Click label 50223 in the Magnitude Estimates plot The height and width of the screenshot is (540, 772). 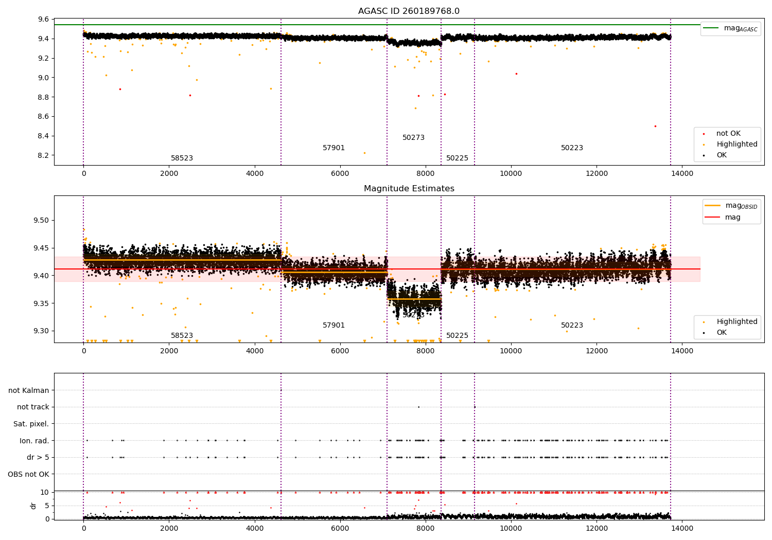(572, 326)
